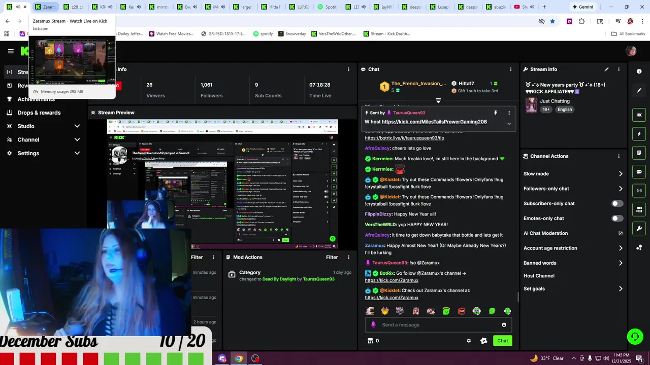Open Chrome from Windows taskbar
Screen dimensions: 650x365
pyautogui.click(x=239, y=358)
